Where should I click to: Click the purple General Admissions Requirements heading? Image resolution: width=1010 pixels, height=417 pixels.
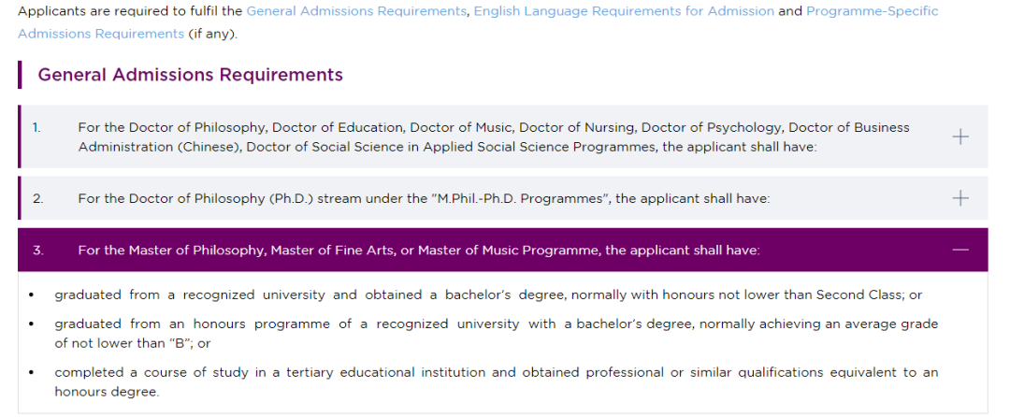pos(190,75)
